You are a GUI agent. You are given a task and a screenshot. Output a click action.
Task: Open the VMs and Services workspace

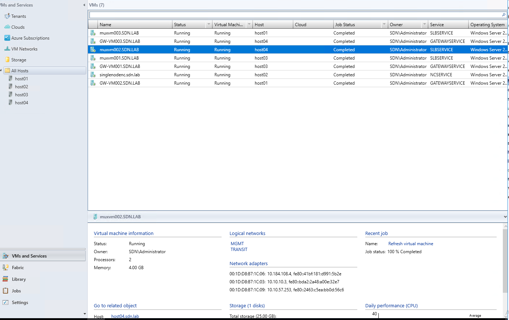pyautogui.click(x=43, y=256)
